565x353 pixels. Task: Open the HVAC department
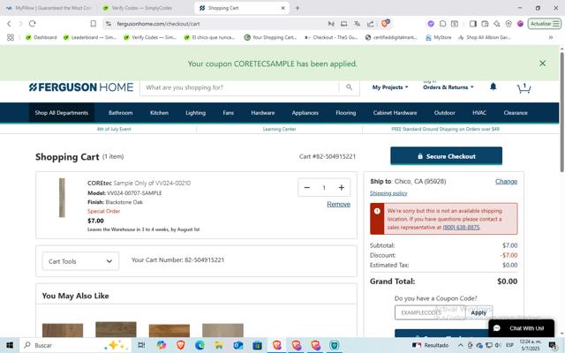[x=479, y=113]
